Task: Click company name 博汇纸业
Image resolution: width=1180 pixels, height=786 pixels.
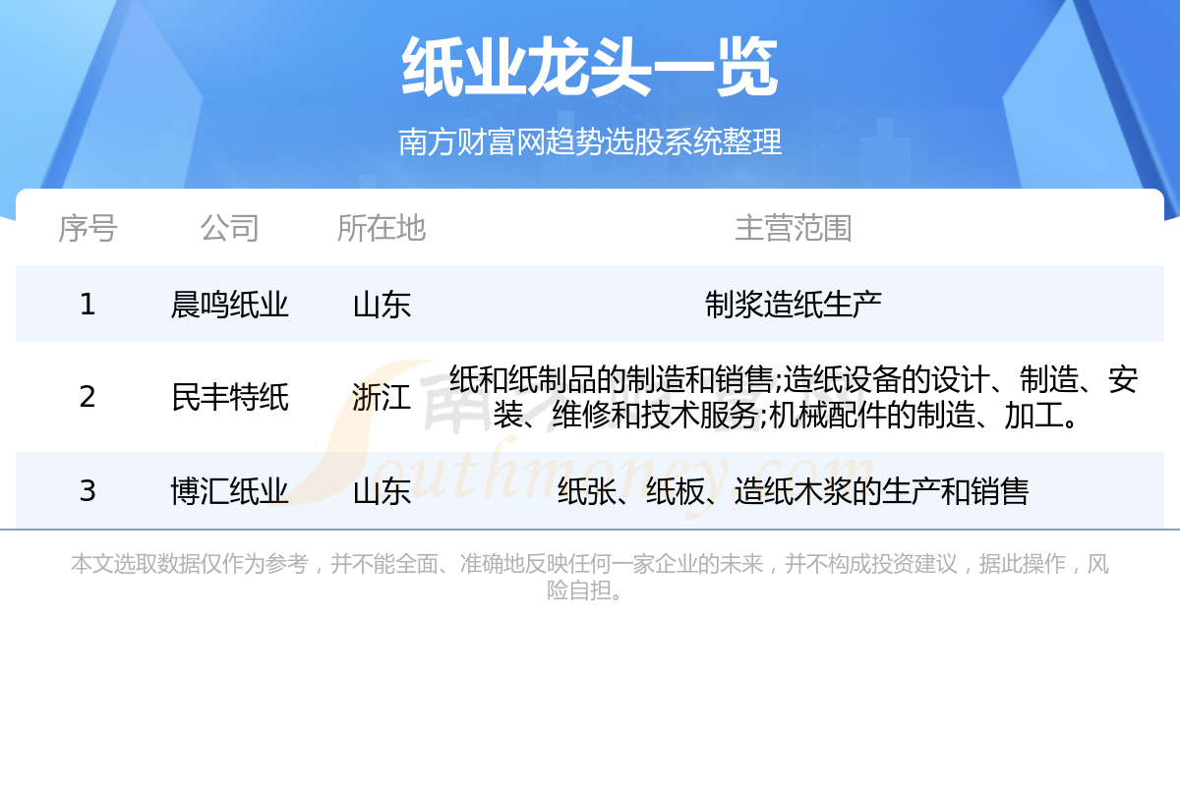Action: [229, 490]
